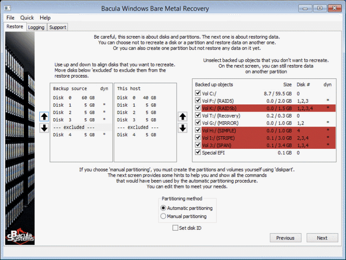
Task: Minimize the Bacula recovery window
Action: [305, 8]
